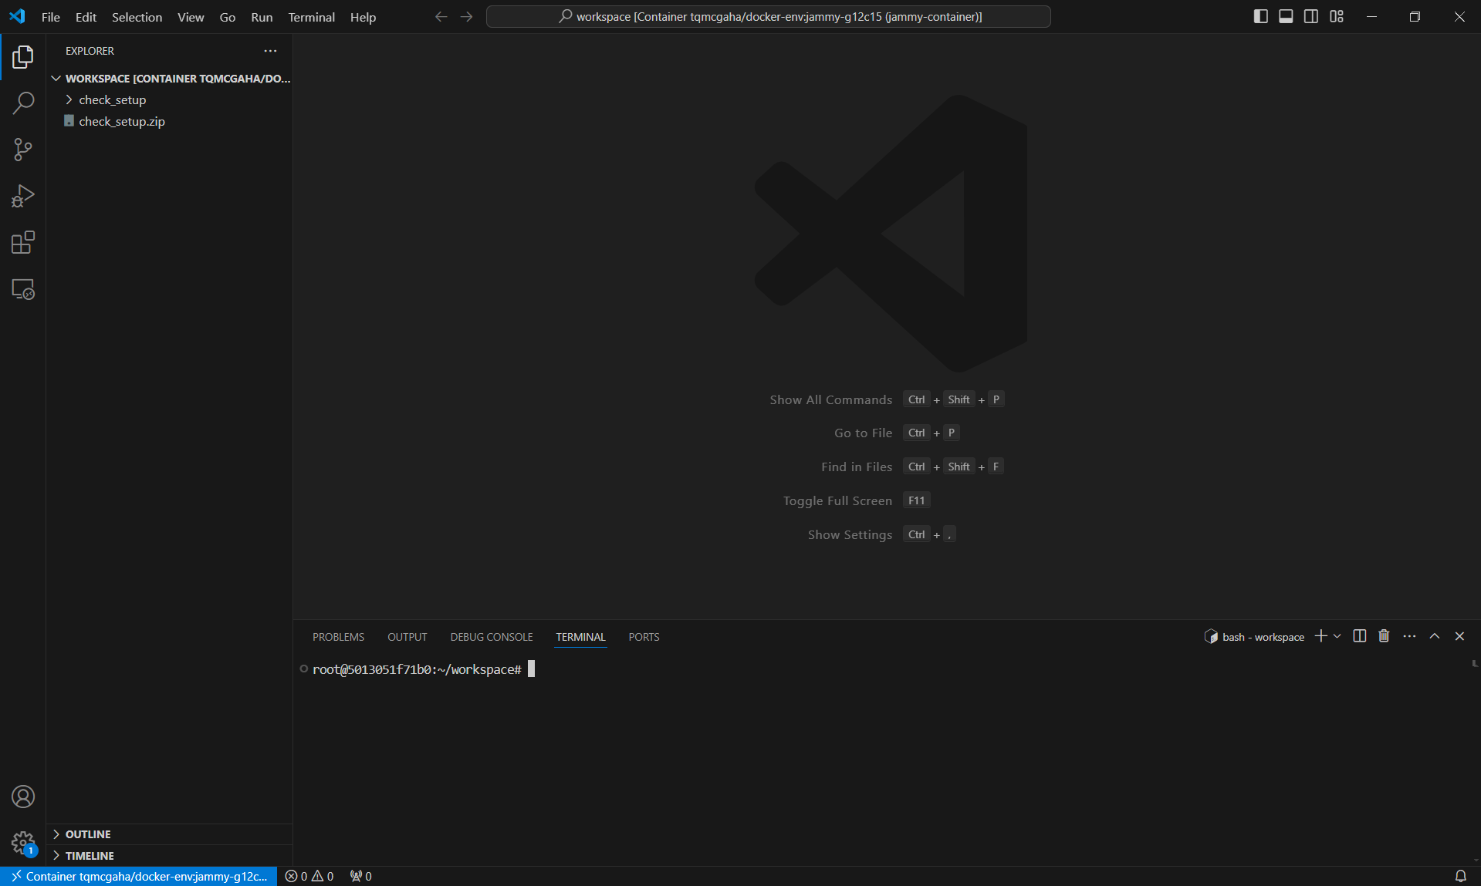Toggle the bottom panel layout icon
Image resolution: width=1481 pixels, height=886 pixels.
pos(1286,17)
